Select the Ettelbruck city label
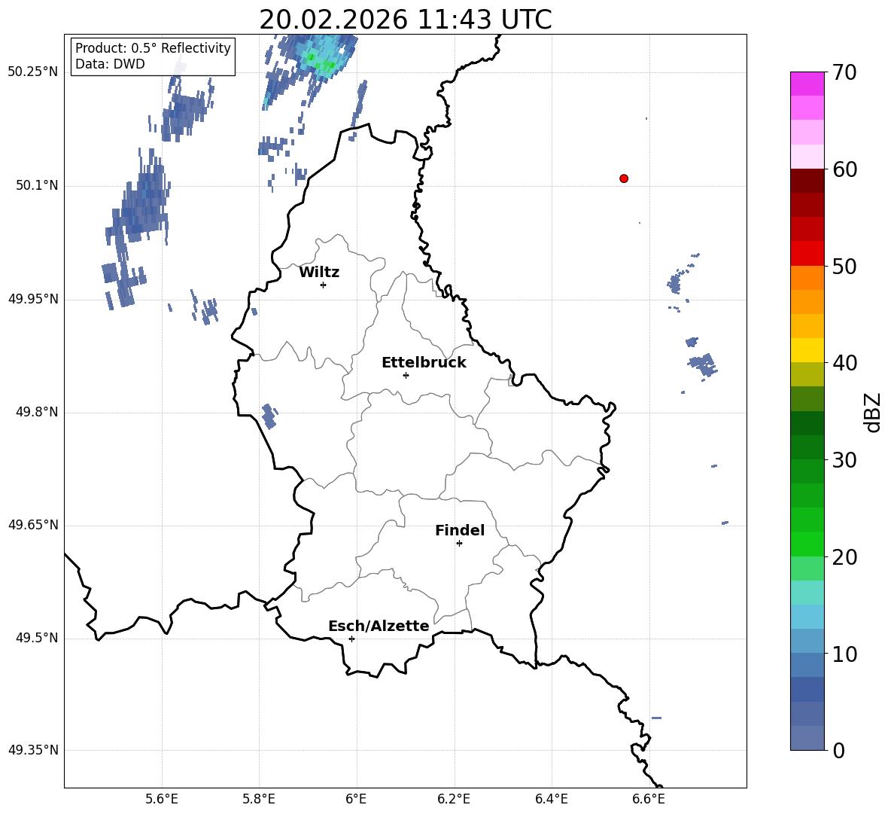Viewport: 891px width, 814px height. coord(424,363)
